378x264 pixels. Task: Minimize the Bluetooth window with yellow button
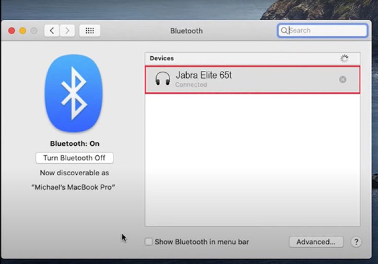(x=23, y=31)
